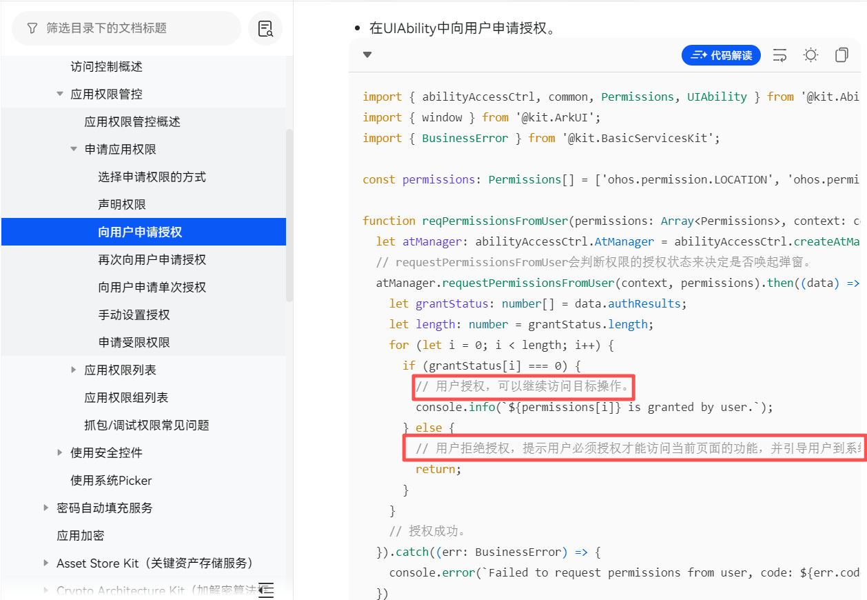Open 应用权限管控概述 page
The image size is (867, 600).
click(132, 122)
